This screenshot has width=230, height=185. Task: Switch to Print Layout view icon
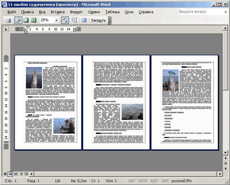[x=16, y=174]
